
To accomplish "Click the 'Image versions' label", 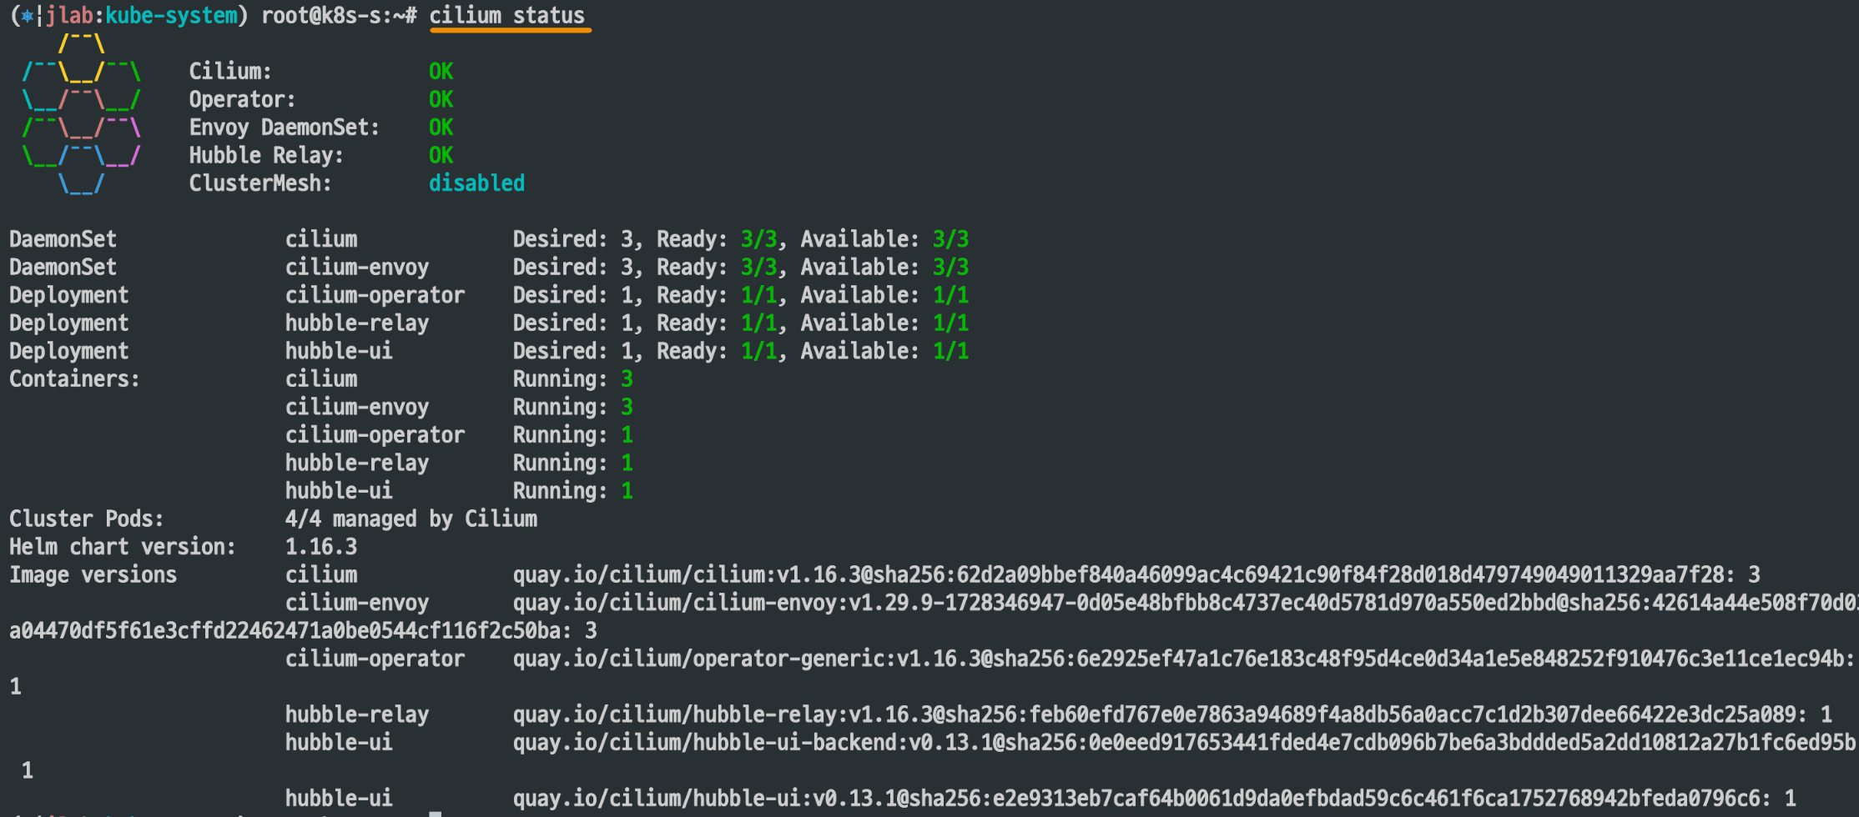I will (x=93, y=575).
